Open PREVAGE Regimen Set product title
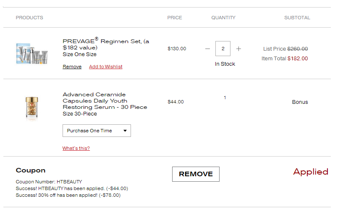Screen dimensions: 356x211 pos(106,43)
